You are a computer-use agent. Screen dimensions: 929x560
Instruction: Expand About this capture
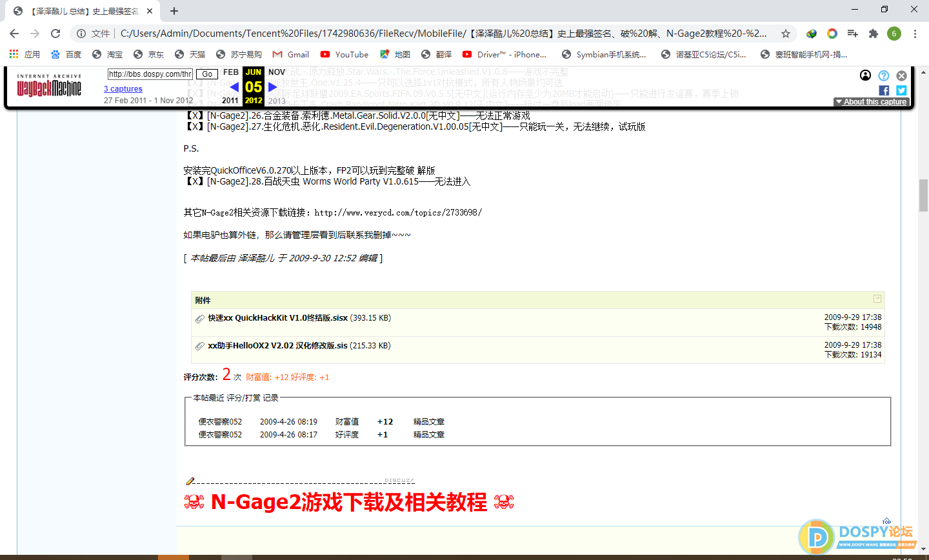872,102
